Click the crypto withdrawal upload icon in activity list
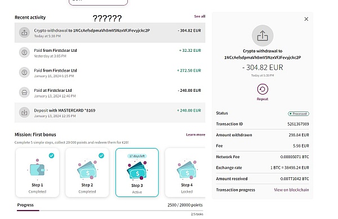 [x=24, y=33]
